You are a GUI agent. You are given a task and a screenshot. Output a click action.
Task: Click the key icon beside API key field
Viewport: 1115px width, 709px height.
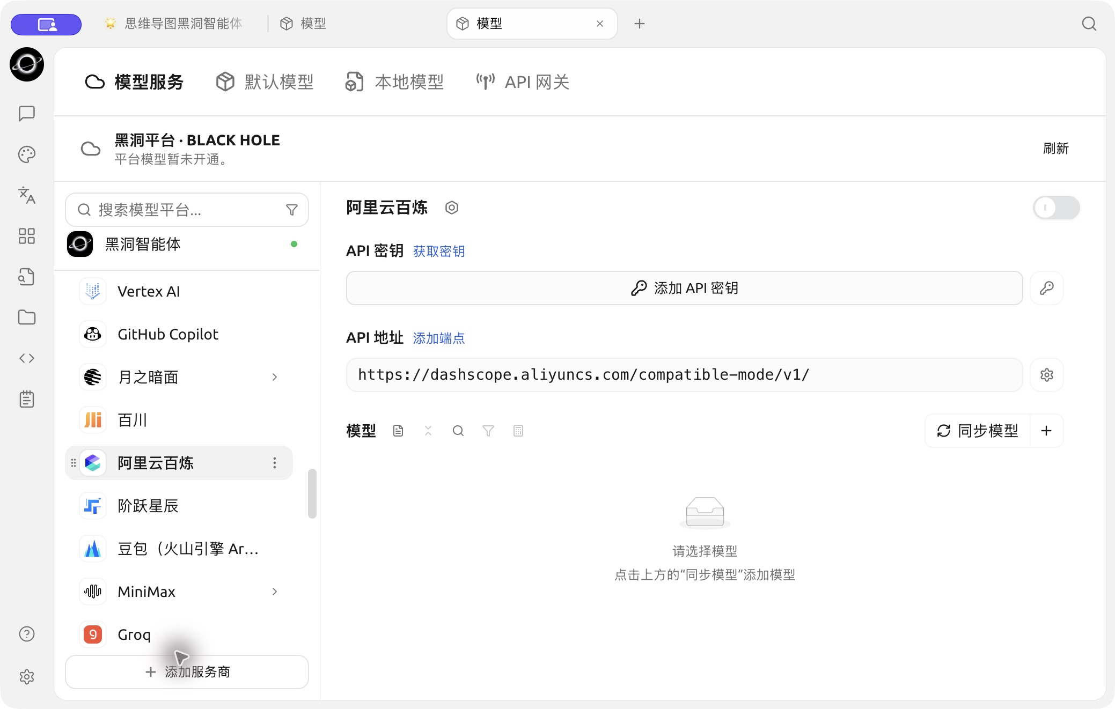[x=1047, y=288]
